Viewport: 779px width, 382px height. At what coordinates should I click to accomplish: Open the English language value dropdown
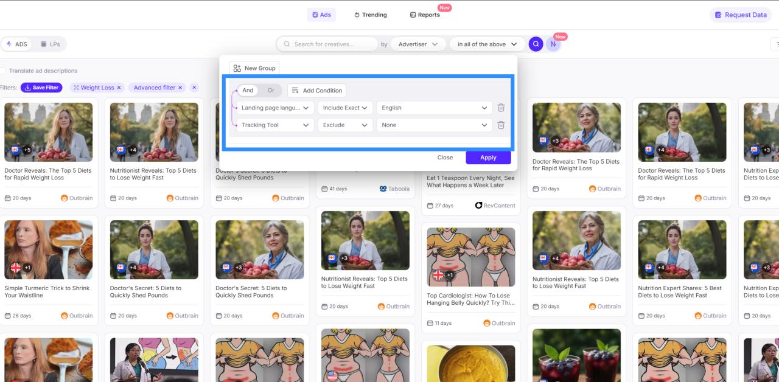(x=434, y=108)
